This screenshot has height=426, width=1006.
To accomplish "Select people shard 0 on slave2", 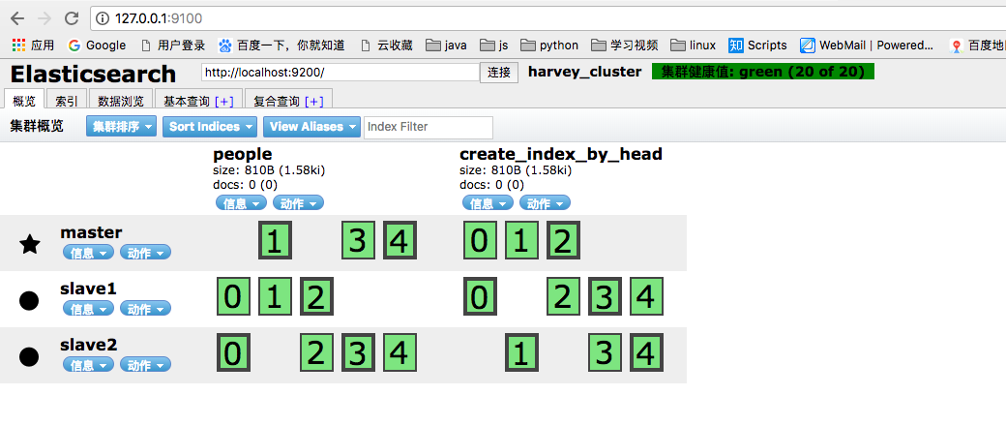I will pyautogui.click(x=233, y=352).
